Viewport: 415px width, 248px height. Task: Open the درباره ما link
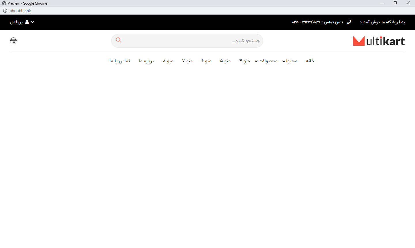(146, 61)
